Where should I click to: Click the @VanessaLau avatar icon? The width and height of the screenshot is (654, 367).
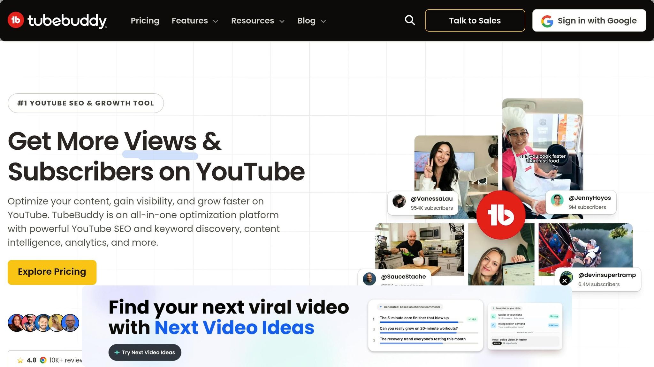point(399,201)
